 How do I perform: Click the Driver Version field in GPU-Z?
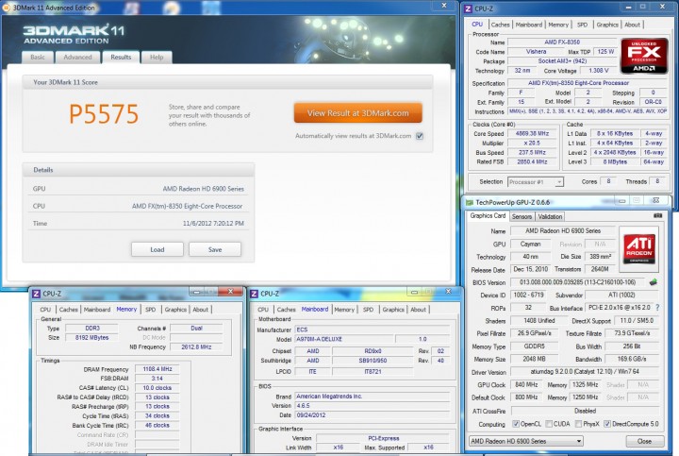[x=585, y=371]
